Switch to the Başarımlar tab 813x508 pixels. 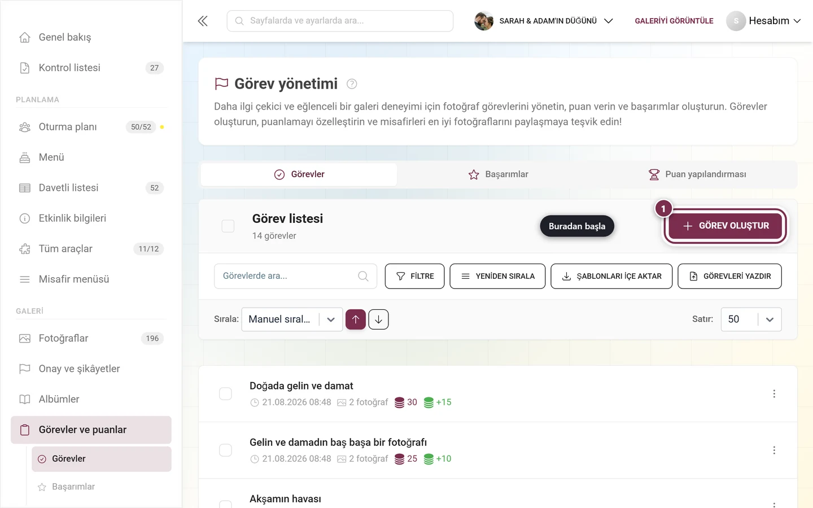pyautogui.click(x=498, y=174)
